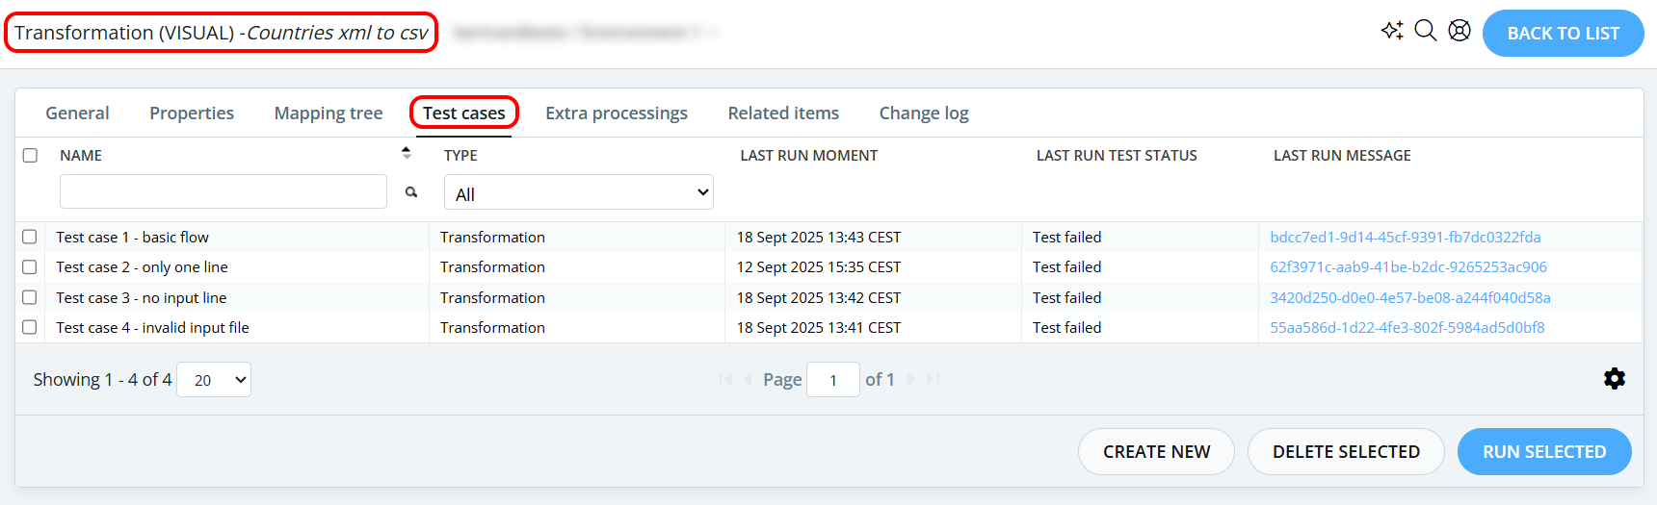1657x505 pixels.
Task: Open the TYPE filter dropdown showing All
Action: 579,192
